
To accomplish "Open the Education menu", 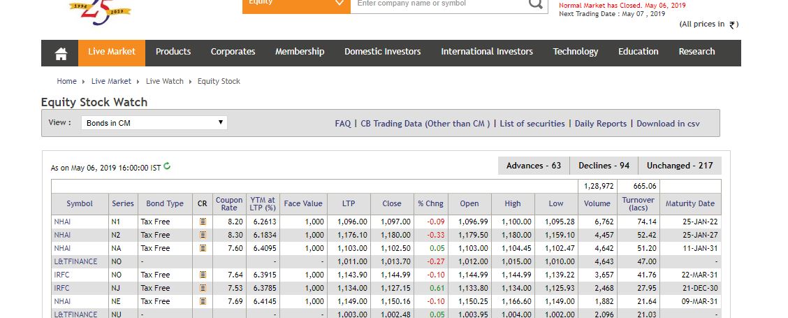I will [x=639, y=51].
